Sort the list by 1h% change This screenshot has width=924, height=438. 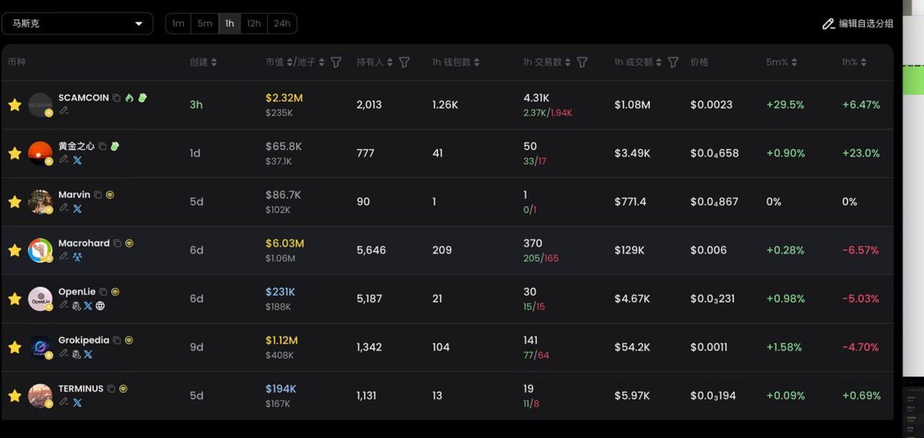pyautogui.click(x=853, y=62)
